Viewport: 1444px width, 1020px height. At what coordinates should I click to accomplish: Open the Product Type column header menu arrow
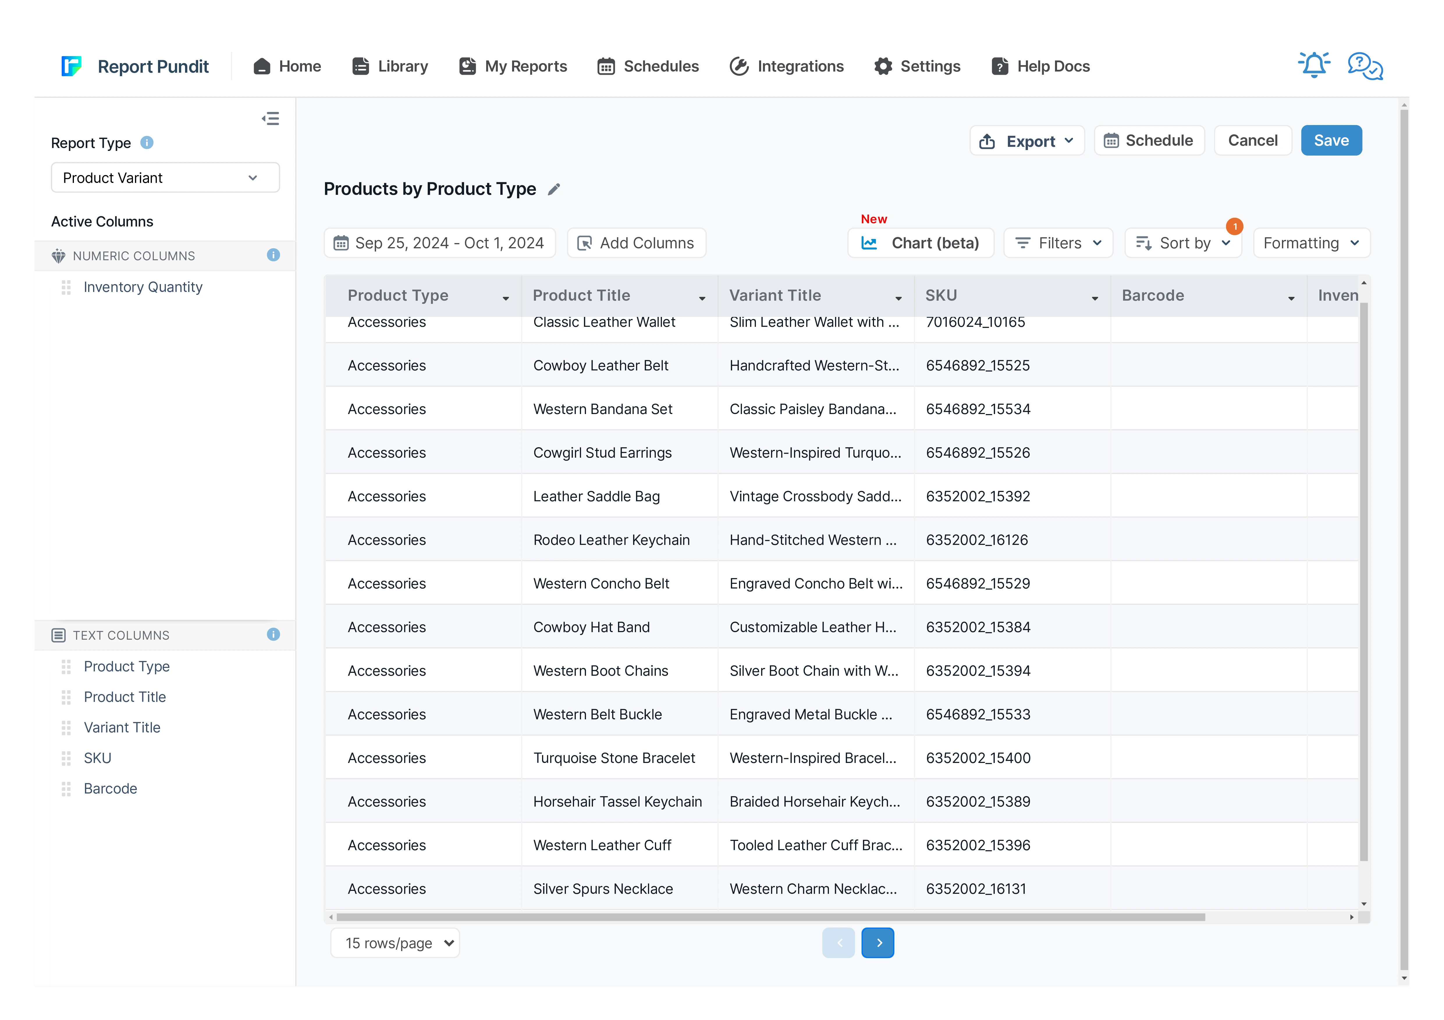506,299
